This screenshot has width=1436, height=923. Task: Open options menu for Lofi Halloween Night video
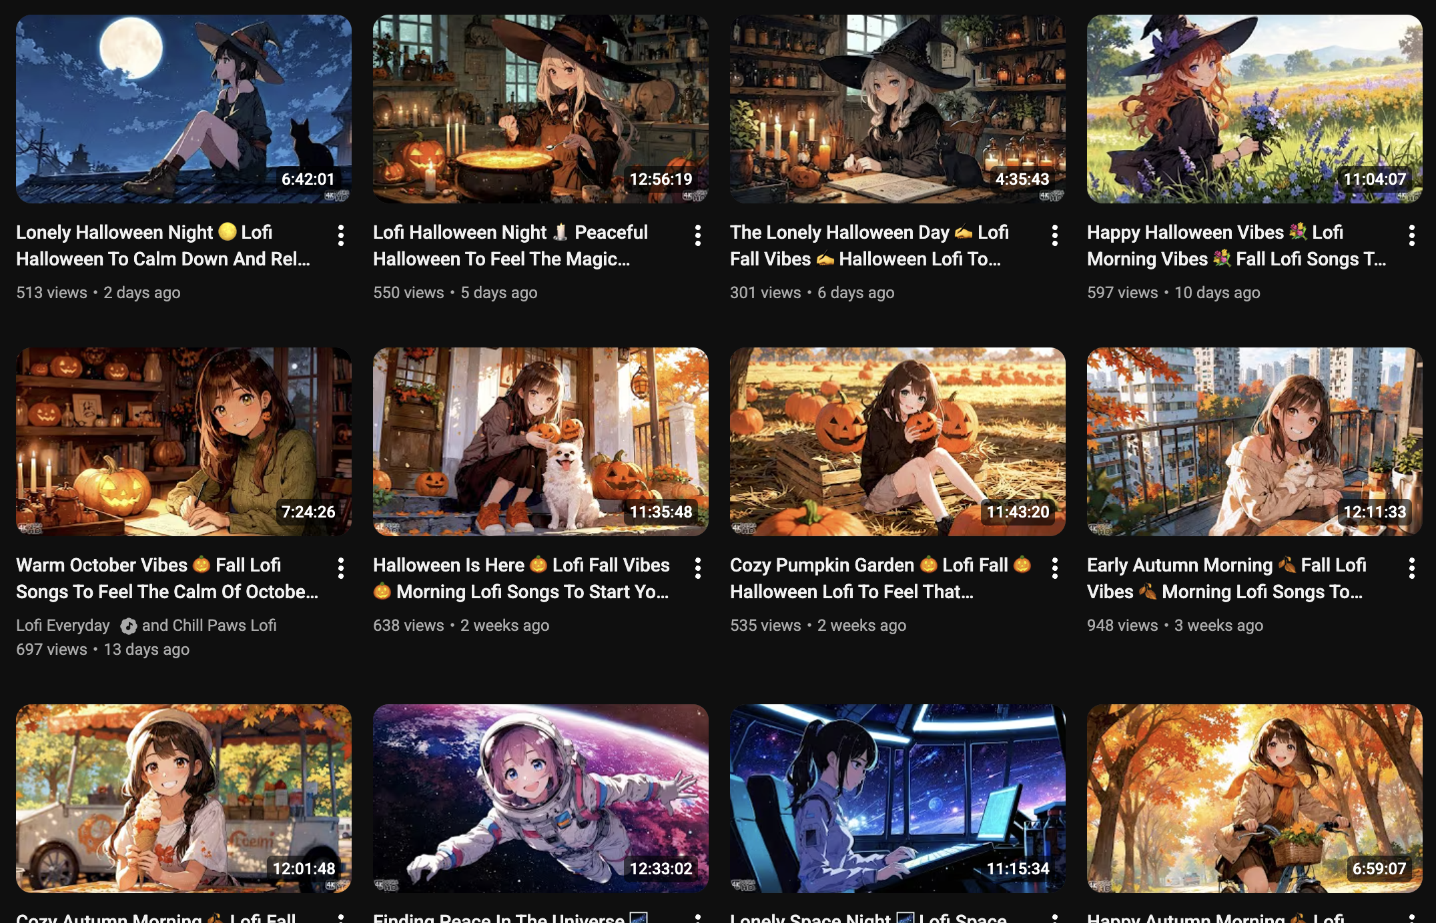(699, 235)
